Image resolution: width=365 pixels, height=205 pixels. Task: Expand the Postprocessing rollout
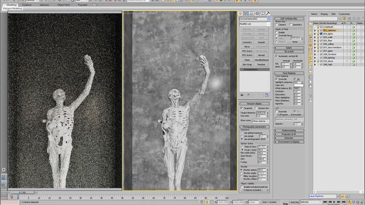(x=289, y=130)
